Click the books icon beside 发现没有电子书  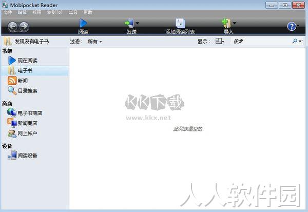tap(8, 42)
